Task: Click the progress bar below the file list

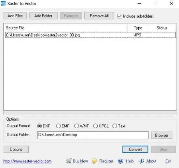Action: coord(90,113)
